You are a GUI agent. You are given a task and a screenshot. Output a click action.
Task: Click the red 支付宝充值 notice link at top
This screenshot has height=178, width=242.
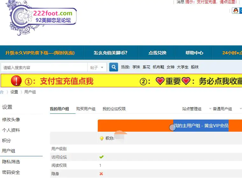(x=211, y=2)
